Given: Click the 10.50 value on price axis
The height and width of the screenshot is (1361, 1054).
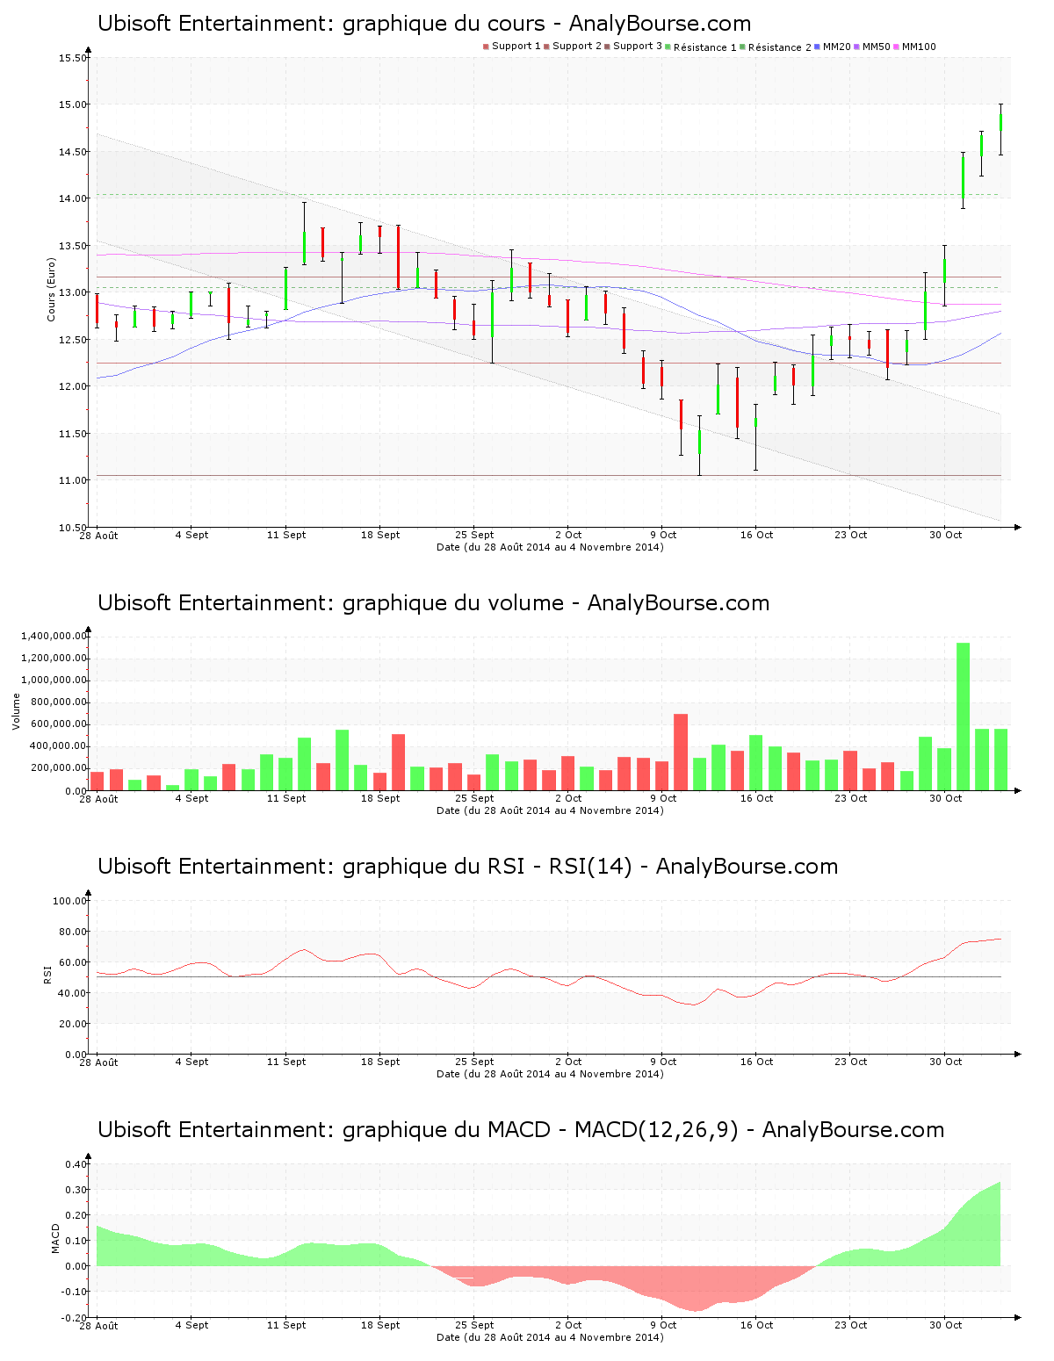Looking at the screenshot, I should tap(73, 528).
